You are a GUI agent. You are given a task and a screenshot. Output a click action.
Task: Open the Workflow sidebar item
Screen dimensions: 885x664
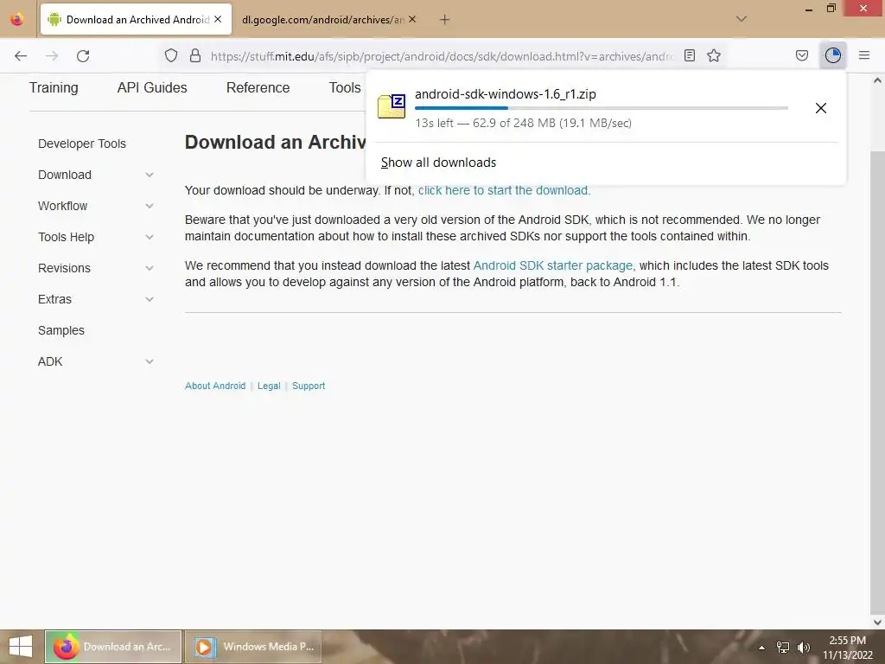(x=62, y=206)
